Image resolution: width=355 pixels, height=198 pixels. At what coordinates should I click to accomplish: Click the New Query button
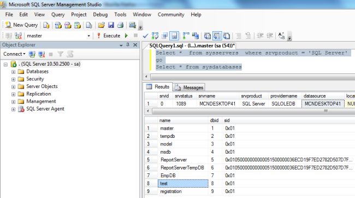pos(21,25)
